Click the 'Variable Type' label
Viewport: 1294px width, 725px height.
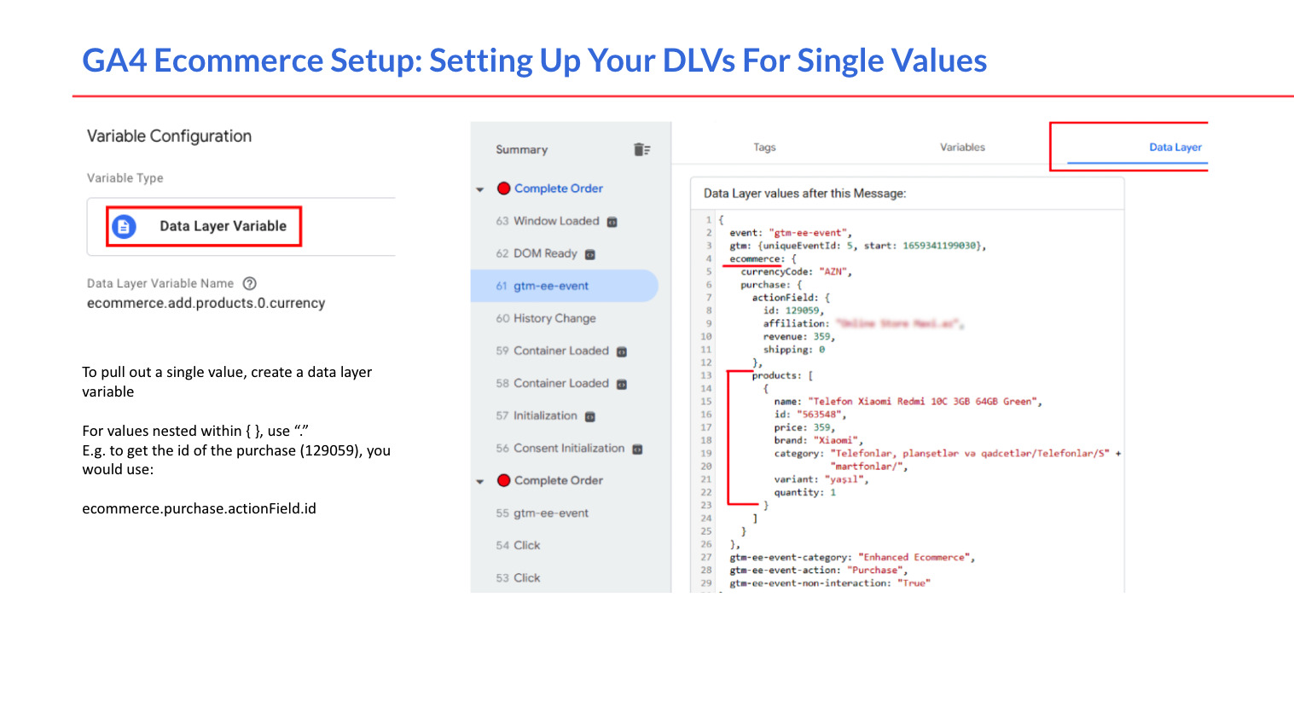(125, 178)
